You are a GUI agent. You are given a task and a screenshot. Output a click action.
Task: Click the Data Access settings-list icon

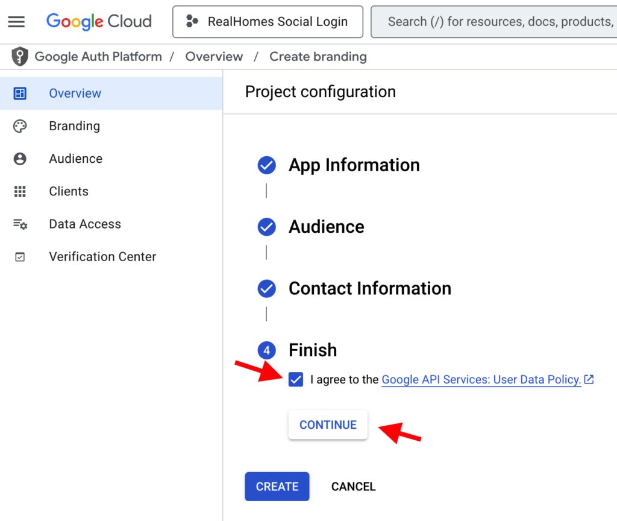[x=20, y=224]
